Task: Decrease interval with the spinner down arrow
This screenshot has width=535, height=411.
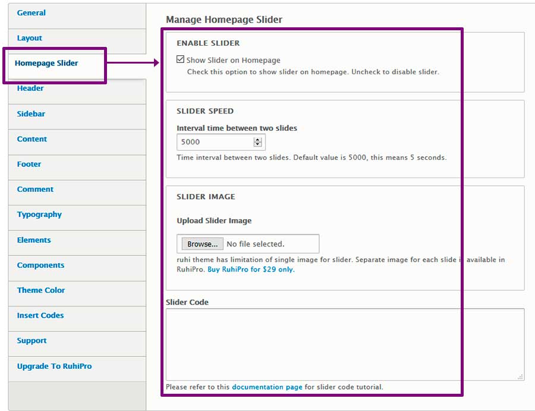Action: [257, 144]
